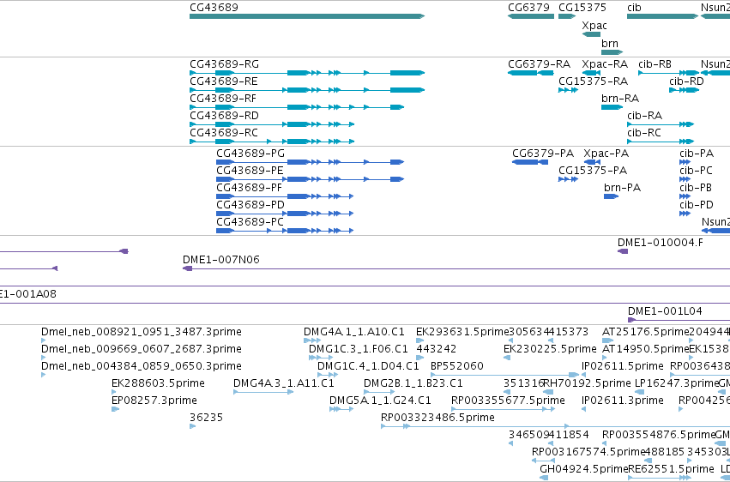
Task: Click the DMG1C.3_1.F06.C1 label
Action: point(359,349)
